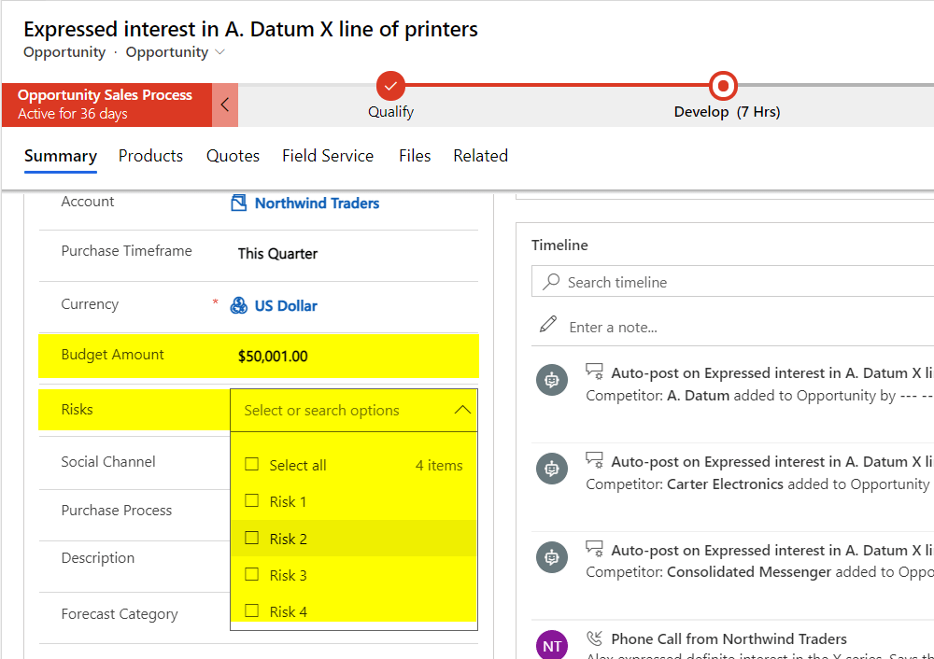The width and height of the screenshot is (934, 659).
Task: Switch to the Products tab
Action: pyautogui.click(x=150, y=156)
